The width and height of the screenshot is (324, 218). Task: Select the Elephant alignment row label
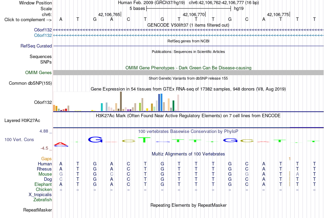[x=43, y=184]
